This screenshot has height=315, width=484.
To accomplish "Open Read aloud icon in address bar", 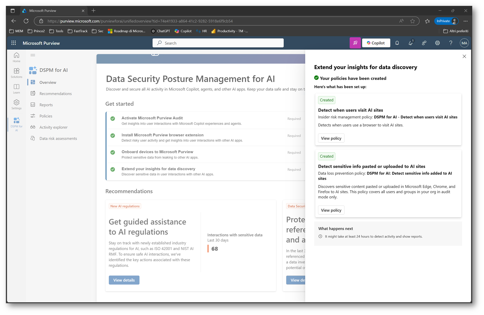I will 401,21.
